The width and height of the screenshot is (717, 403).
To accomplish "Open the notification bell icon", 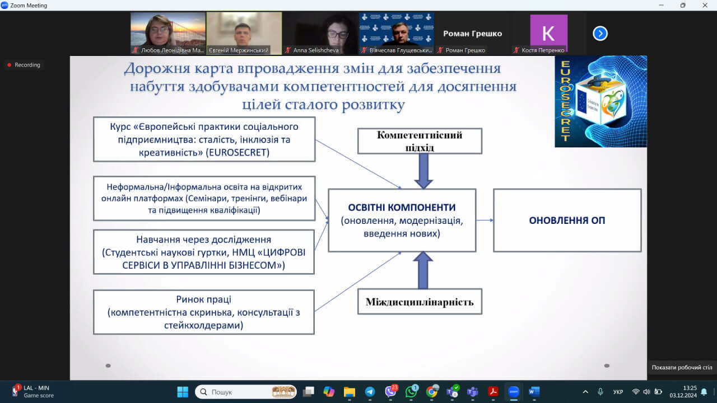I will [x=704, y=392].
